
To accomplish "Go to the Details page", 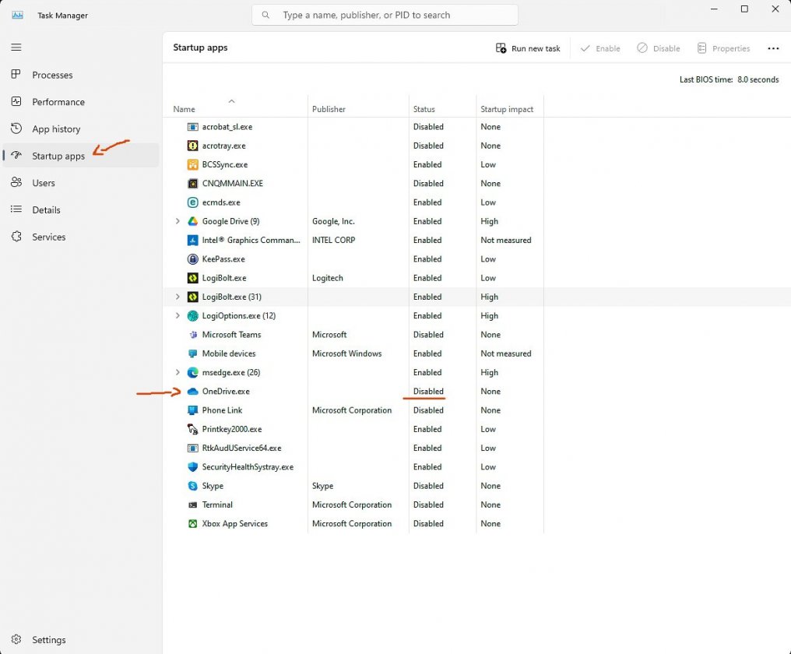I will coord(81,209).
